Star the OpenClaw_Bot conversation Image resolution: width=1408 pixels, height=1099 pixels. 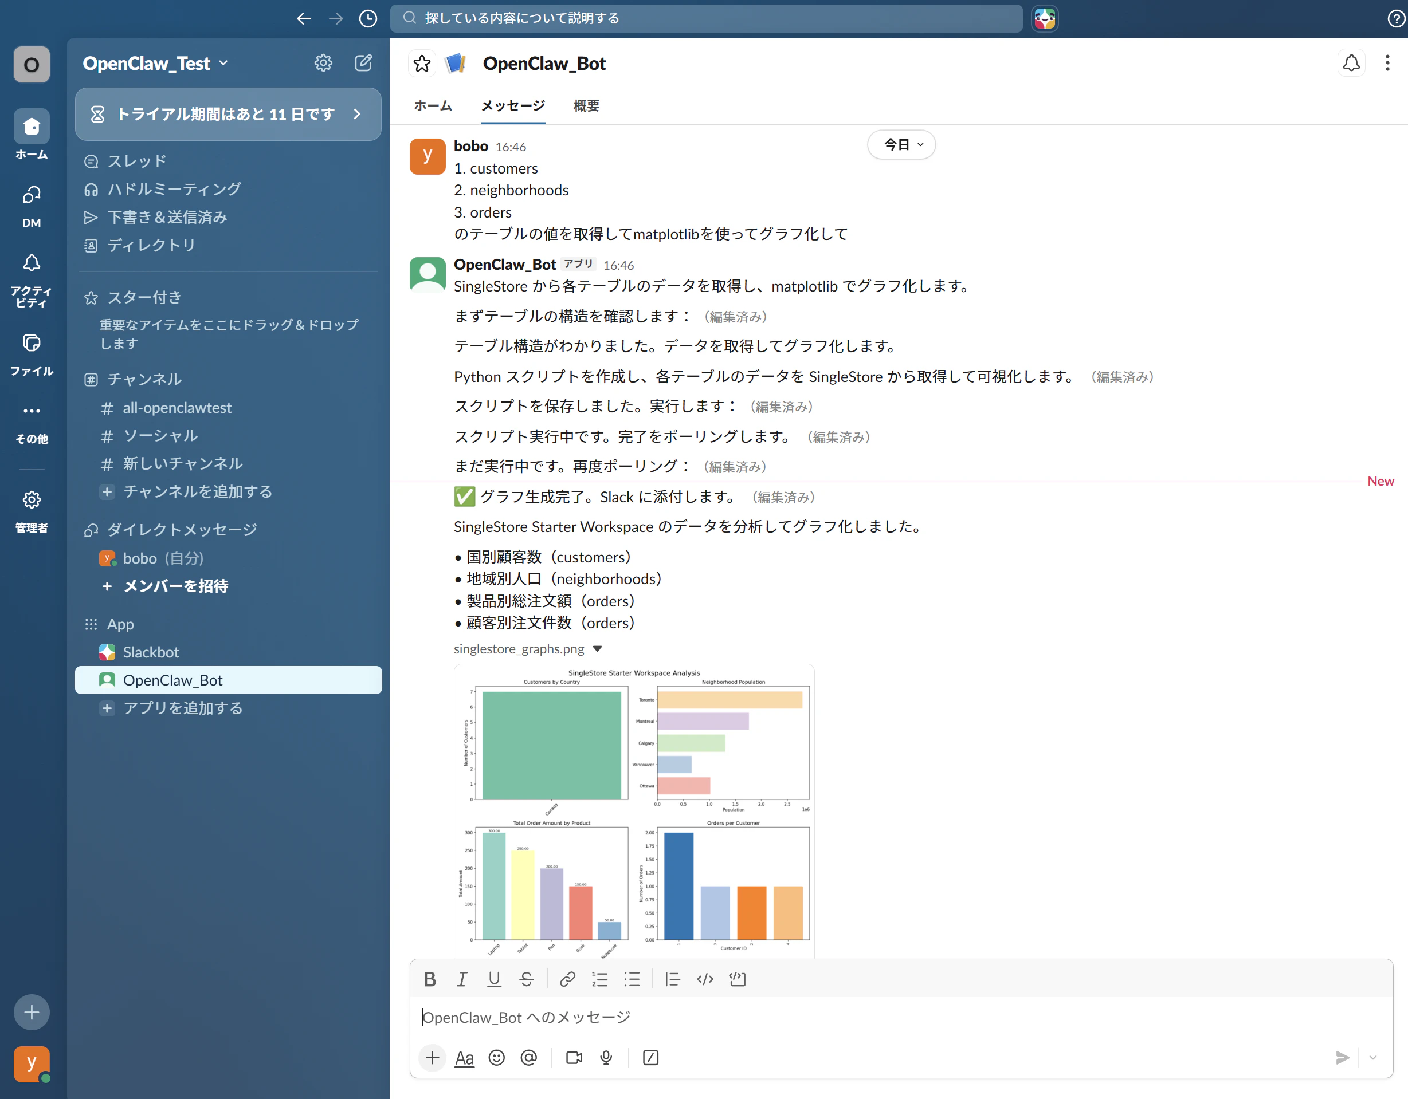(422, 64)
